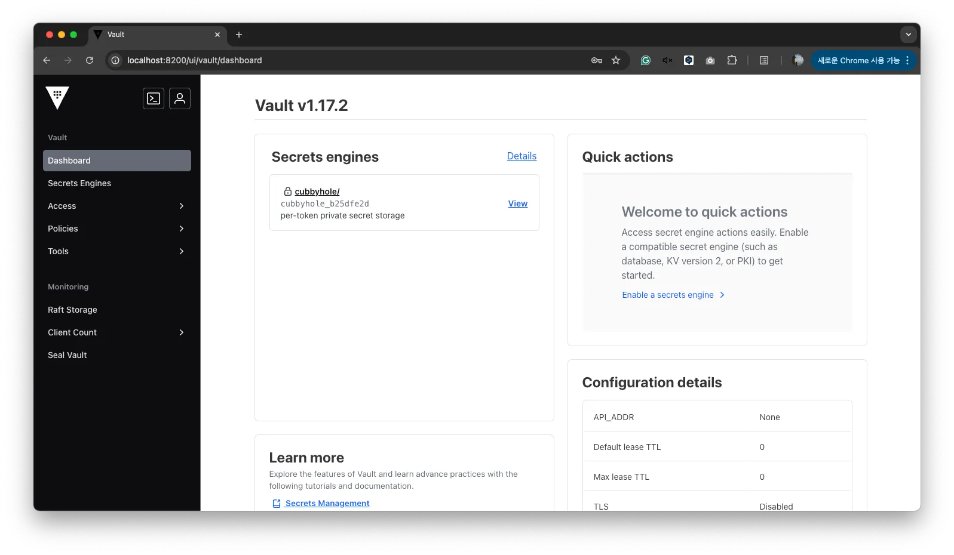This screenshot has width=954, height=555.
Task: Expand the Access menu chevron
Action: [x=182, y=206]
